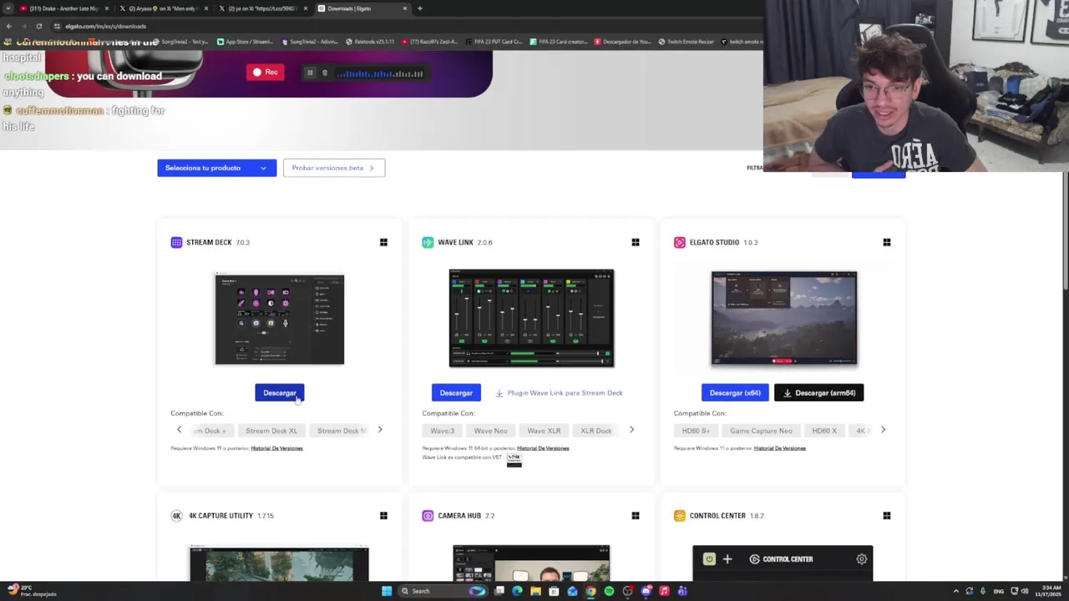Click Windows platform icon on Control Center card
The width and height of the screenshot is (1069, 601).
pos(887,516)
